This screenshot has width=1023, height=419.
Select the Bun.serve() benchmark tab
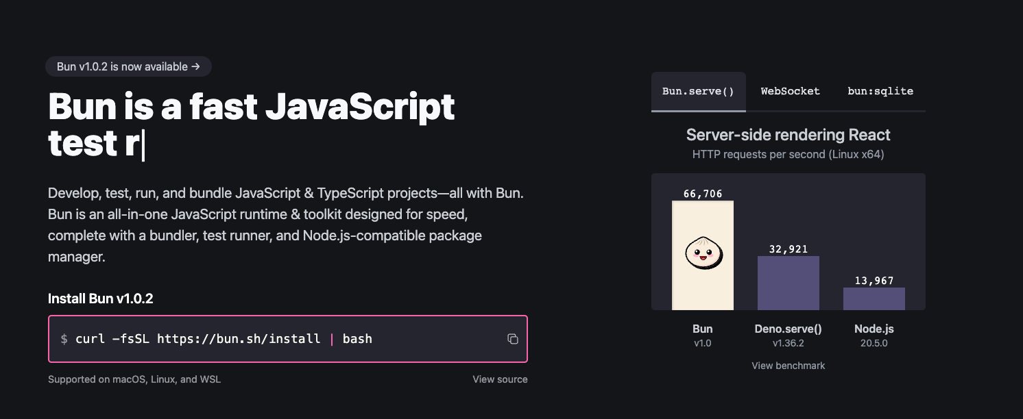pyautogui.click(x=699, y=91)
